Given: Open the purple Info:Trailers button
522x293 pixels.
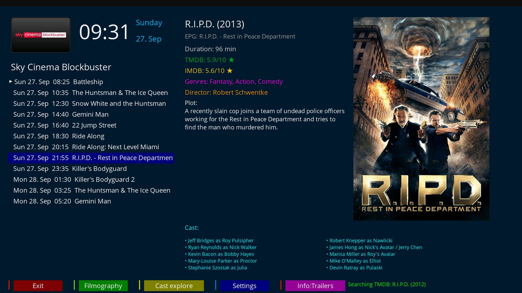Looking at the screenshot, I should [315, 286].
